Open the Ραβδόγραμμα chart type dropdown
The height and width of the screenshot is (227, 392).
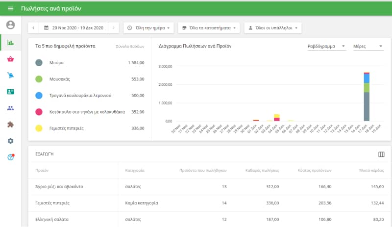pyautogui.click(x=326, y=46)
